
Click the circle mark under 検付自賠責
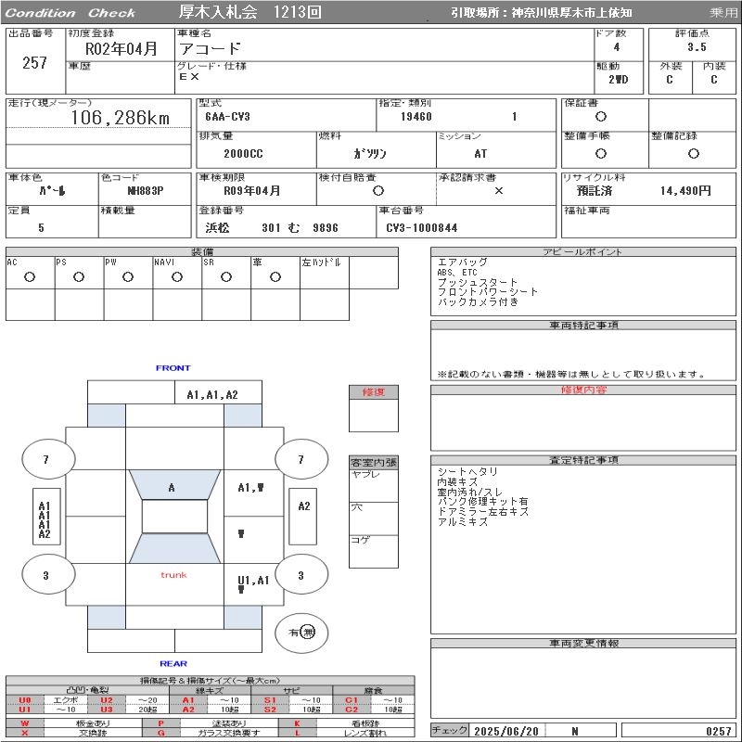click(377, 191)
